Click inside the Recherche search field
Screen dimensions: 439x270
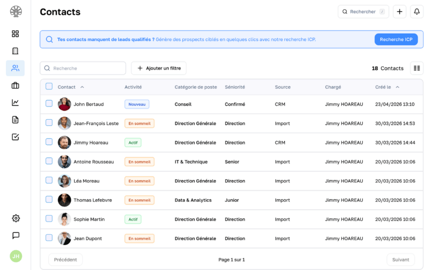point(82,68)
